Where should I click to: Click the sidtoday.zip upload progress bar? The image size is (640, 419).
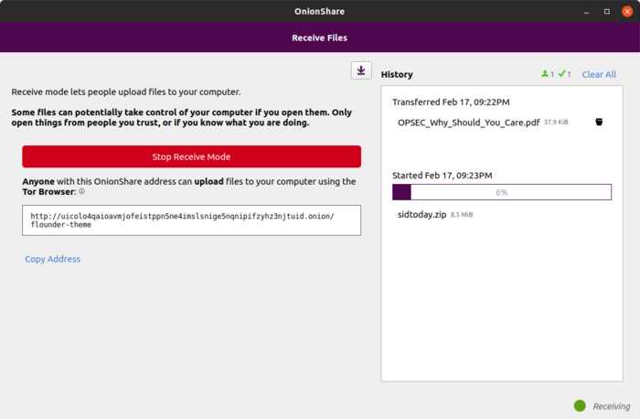pos(502,192)
